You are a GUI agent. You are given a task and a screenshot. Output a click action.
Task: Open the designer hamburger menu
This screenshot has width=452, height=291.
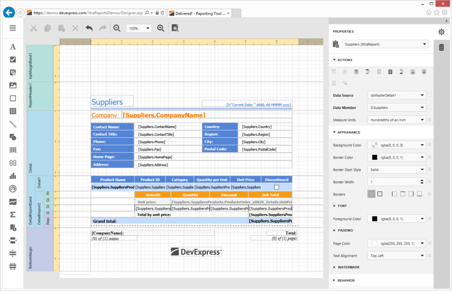coord(12,28)
